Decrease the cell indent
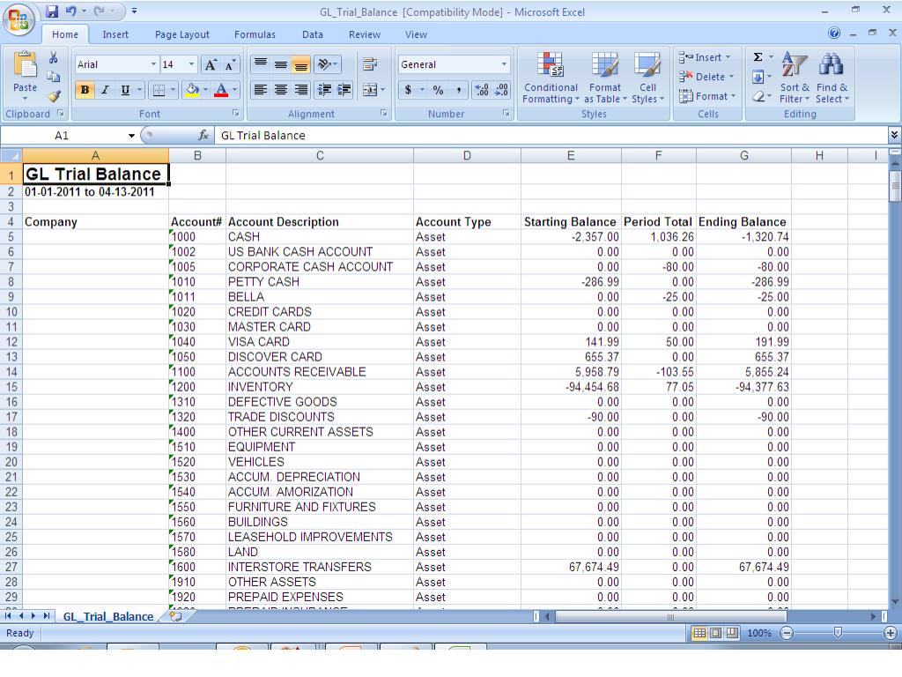This screenshot has width=902, height=677. 324,90
